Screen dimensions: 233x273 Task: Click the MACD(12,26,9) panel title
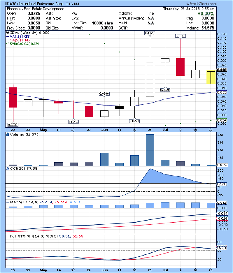(24, 202)
